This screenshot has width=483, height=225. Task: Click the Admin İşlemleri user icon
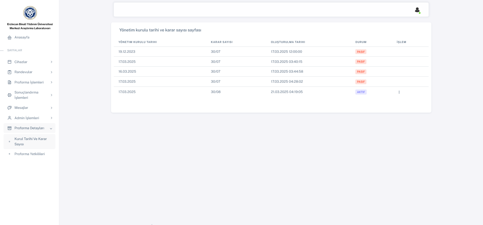10,118
